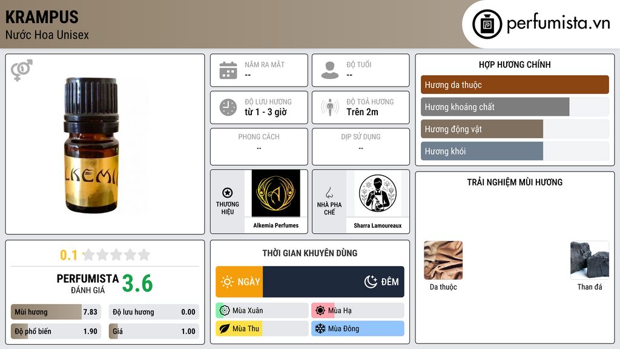Select the Mùa Xuân season bar
Screen dimensions: 620x349
coord(262,311)
